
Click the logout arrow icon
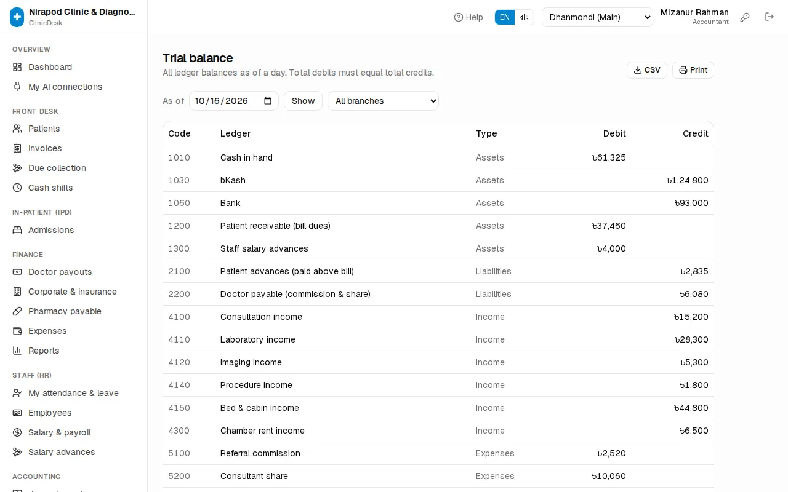point(770,17)
